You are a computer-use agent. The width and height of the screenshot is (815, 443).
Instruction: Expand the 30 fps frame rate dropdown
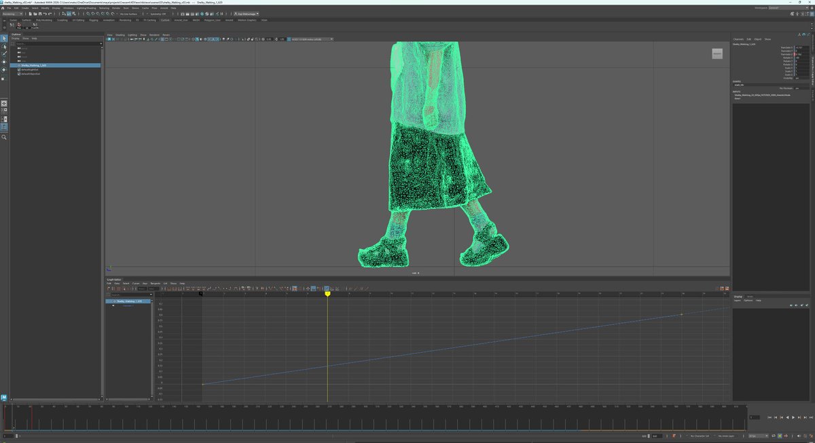(757, 436)
